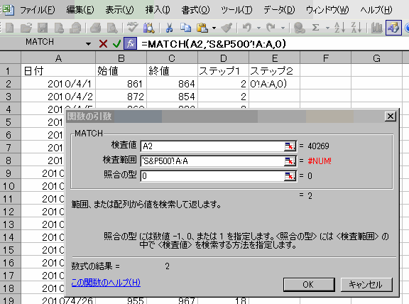Open the データ(D) menu
This screenshot has height=304, width=409.
279,10
